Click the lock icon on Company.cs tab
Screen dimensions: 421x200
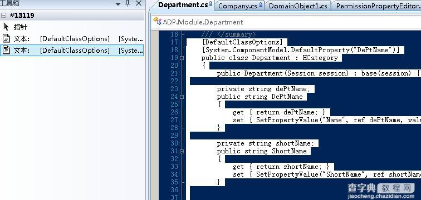pos(261,5)
